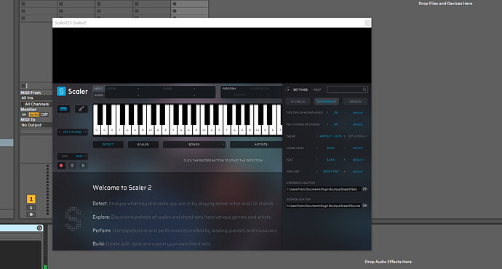This screenshot has height=269, width=502.
Task: Switch to the Preferences settings tab
Action: click(327, 101)
